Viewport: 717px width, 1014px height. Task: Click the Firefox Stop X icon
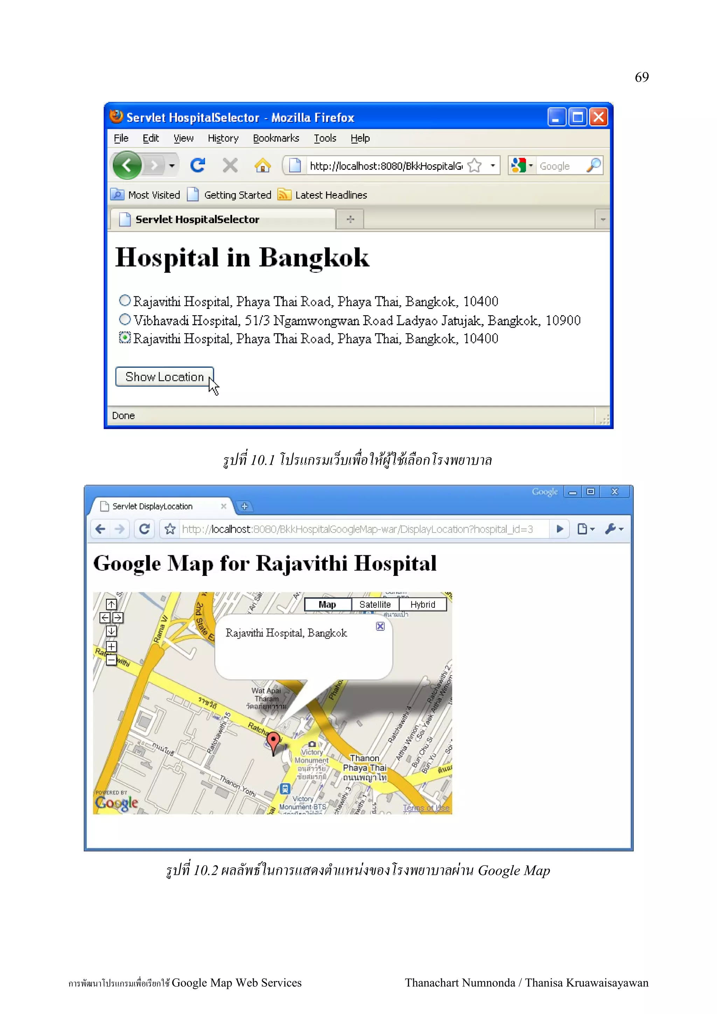point(230,166)
